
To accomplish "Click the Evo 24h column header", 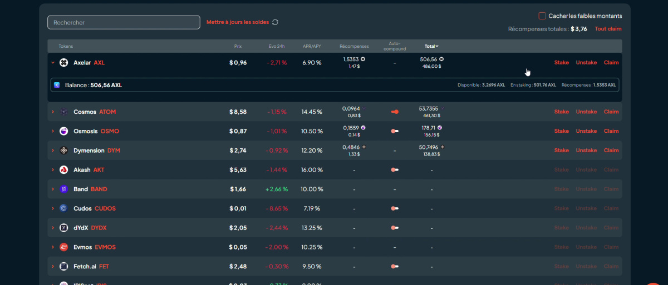I will (x=277, y=46).
